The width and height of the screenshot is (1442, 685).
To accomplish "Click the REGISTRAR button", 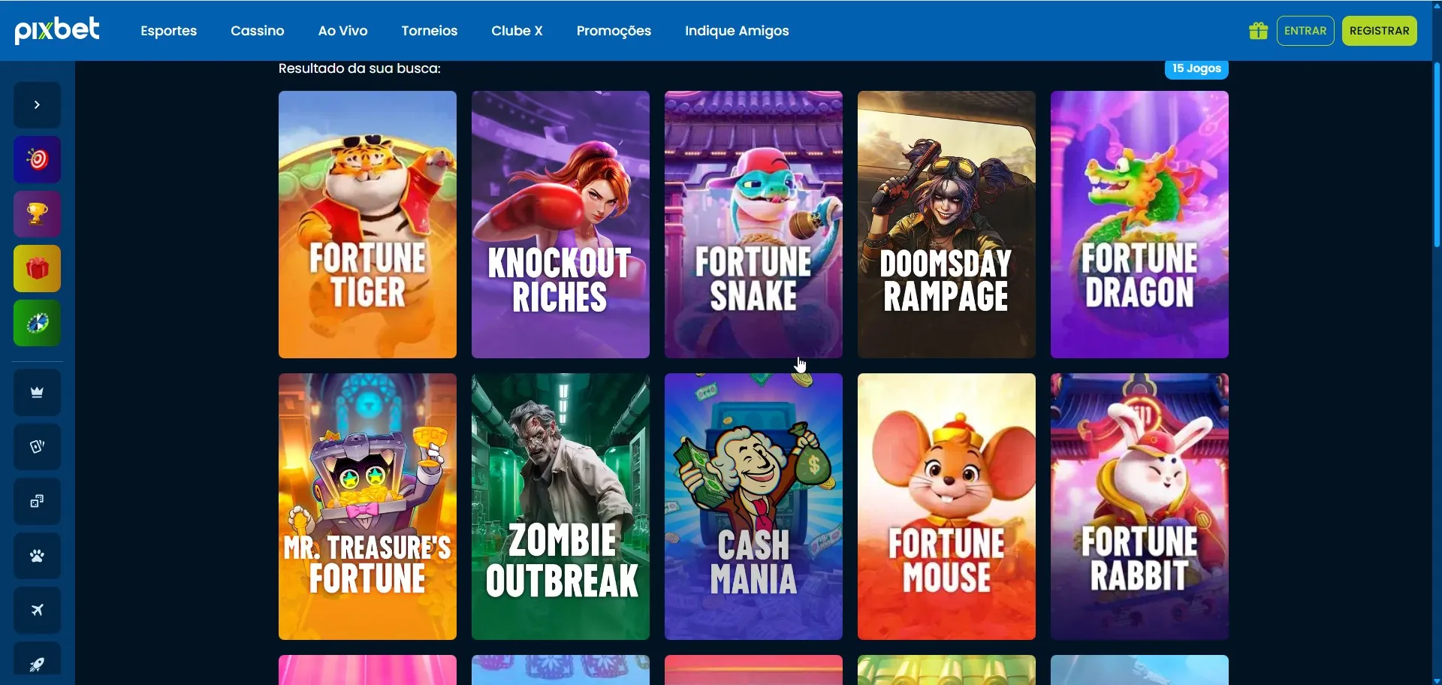I will tap(1379, 31).
